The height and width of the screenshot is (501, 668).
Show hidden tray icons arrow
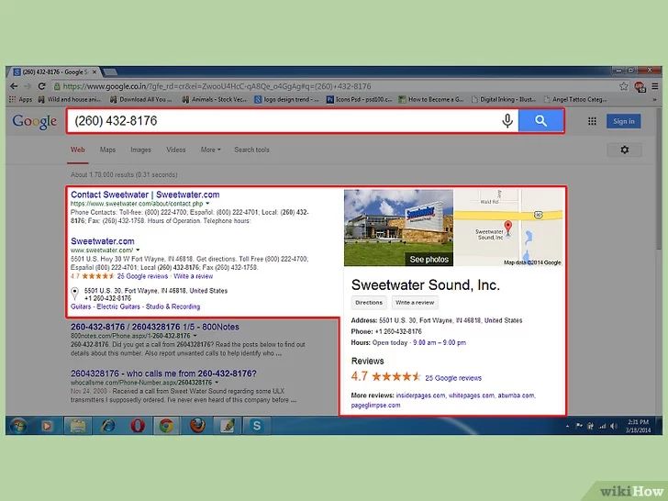pyautogui.click(x=567, y=426)
